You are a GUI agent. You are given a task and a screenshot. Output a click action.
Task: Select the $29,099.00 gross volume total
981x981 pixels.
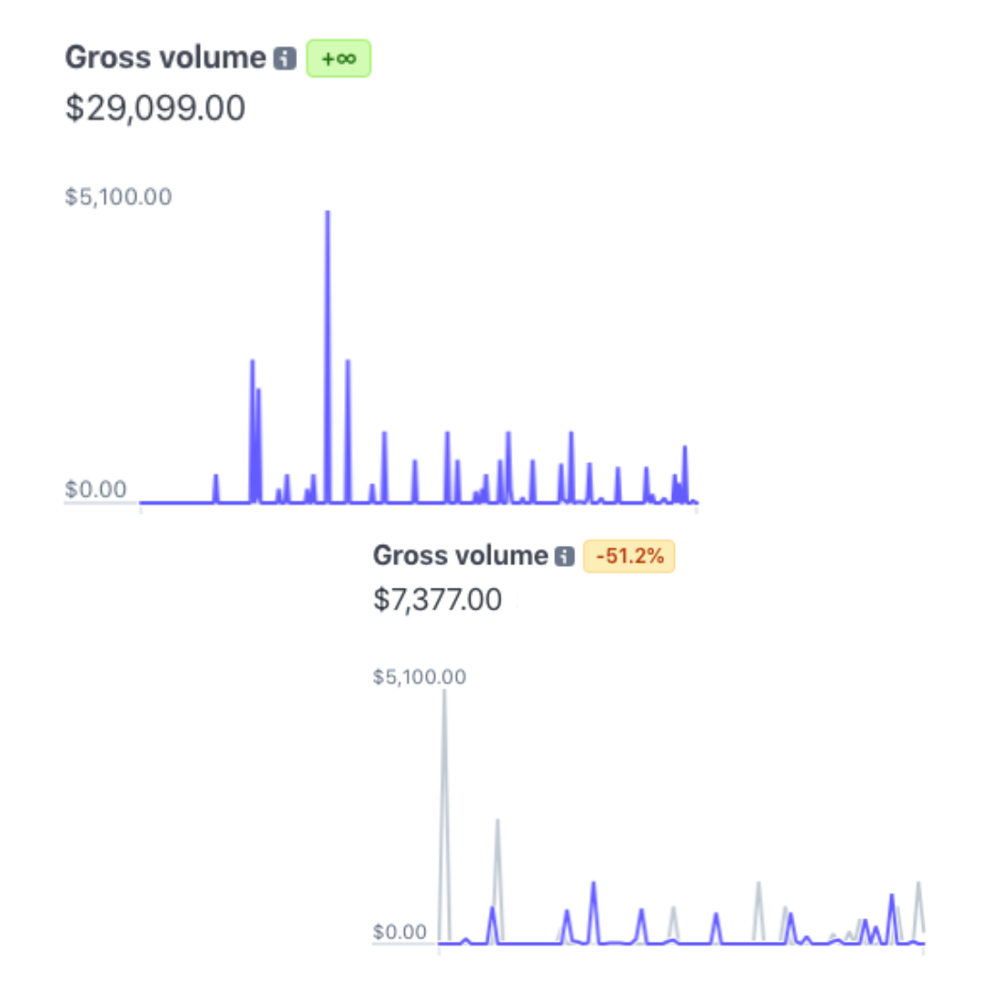(x=155, y=109)
